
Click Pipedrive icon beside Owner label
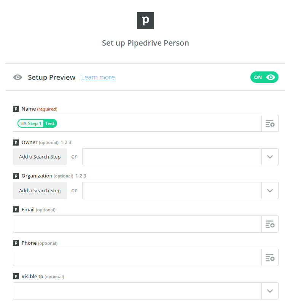click(16, 143)
